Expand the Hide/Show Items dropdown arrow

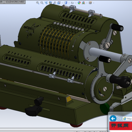[76, 3]
